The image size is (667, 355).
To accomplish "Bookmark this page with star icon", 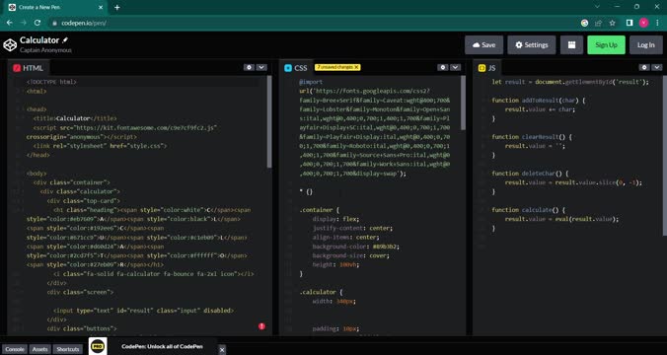I will 612,23.
